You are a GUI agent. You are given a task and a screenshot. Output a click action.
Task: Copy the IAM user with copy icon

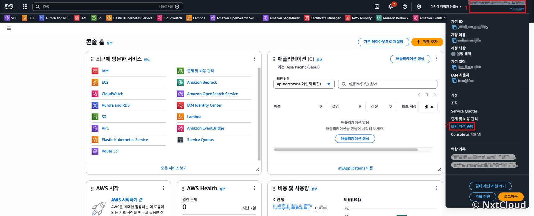454,81
